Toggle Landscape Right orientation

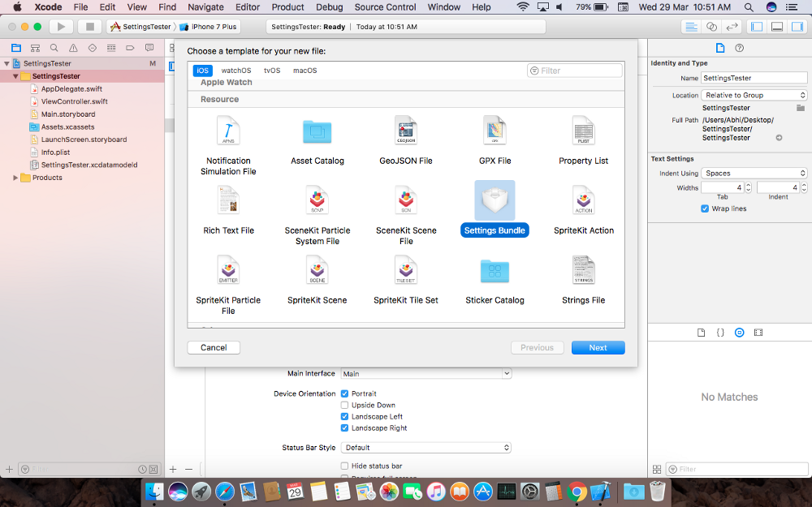coord(344,428)
